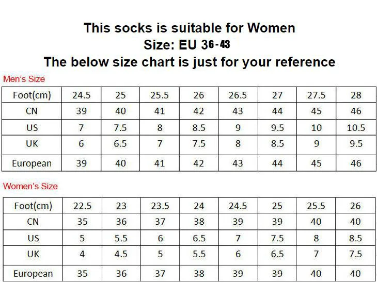Select the 22.5 cm cell in the women's foot row

(x=82, y=206)
